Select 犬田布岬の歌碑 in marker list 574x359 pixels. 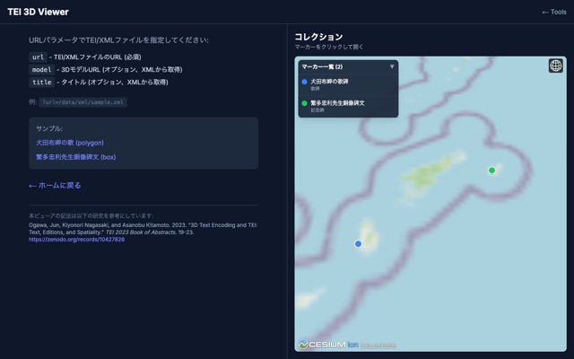[348, 85]
